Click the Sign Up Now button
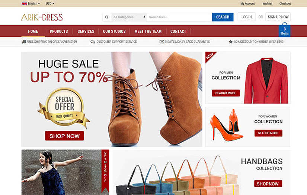Screen dimensions: 307x195 point(278,17)
